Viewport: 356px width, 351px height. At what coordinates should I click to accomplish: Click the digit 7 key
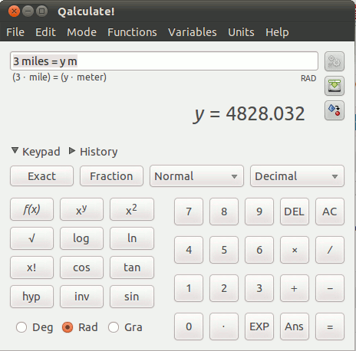(x=189, y=212)
